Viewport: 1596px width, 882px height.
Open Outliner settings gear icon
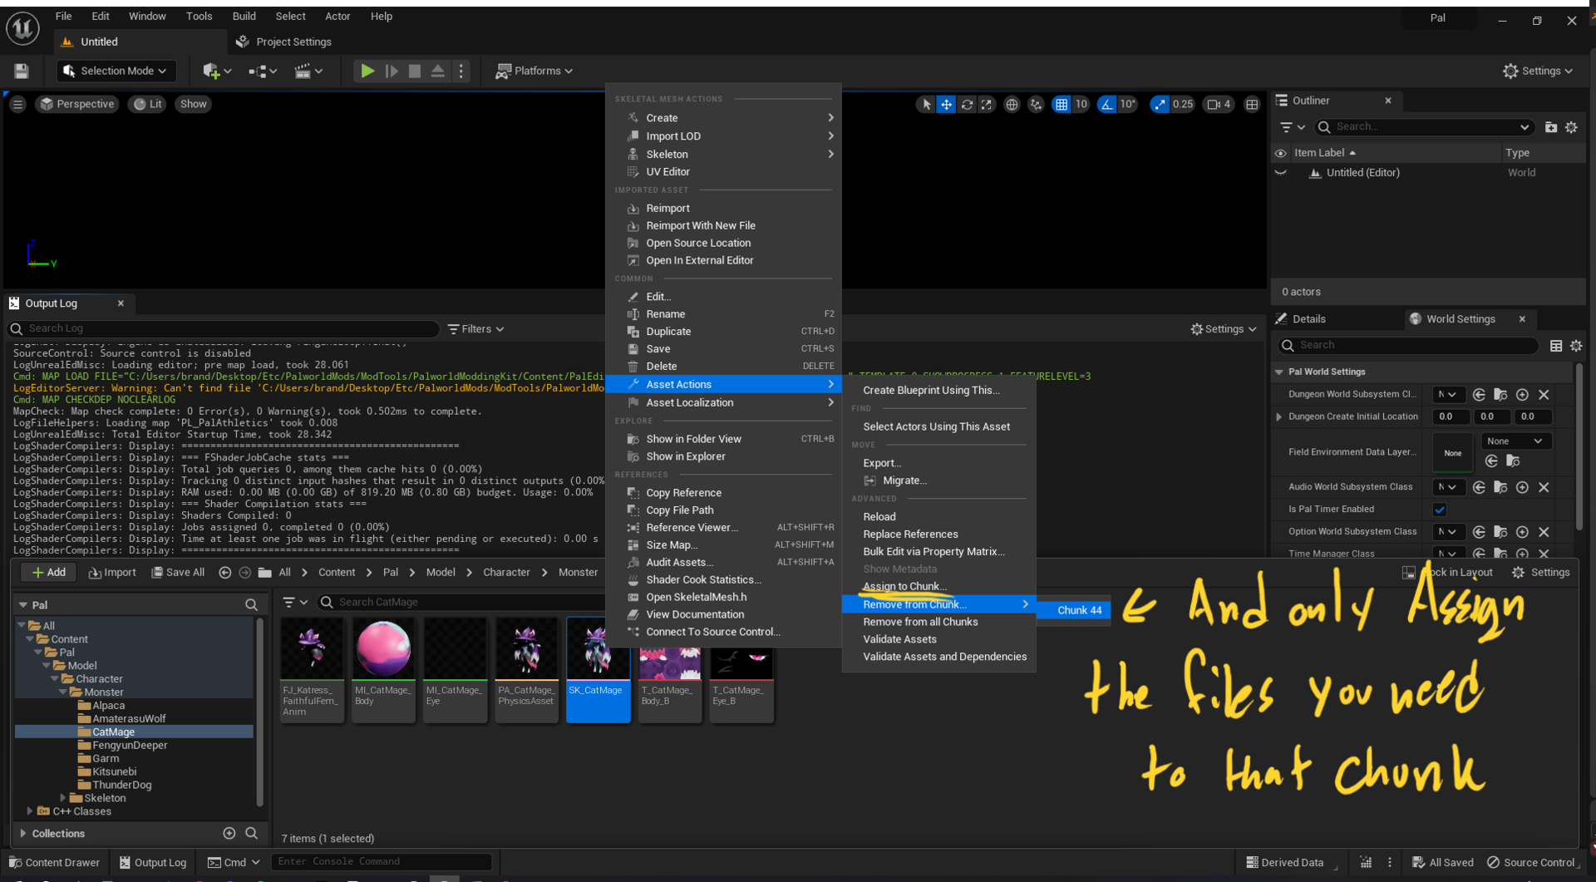(x=1571, y=126)
